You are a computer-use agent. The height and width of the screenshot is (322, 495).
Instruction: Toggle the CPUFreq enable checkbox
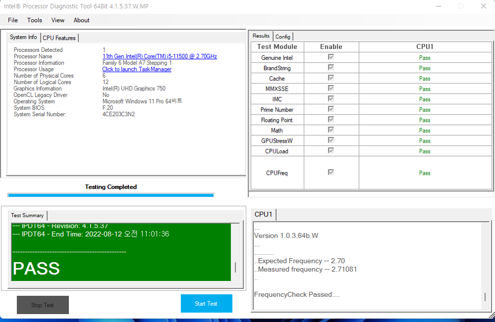[331, 172]
